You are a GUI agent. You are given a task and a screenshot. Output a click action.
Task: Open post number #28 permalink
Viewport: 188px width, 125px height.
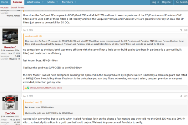click(x=186, y=30)
